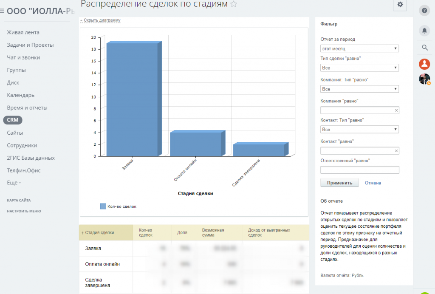
Task: Open the НАСТРОИТЬ МЕНЮ link
Action: [x=24, y=211]
